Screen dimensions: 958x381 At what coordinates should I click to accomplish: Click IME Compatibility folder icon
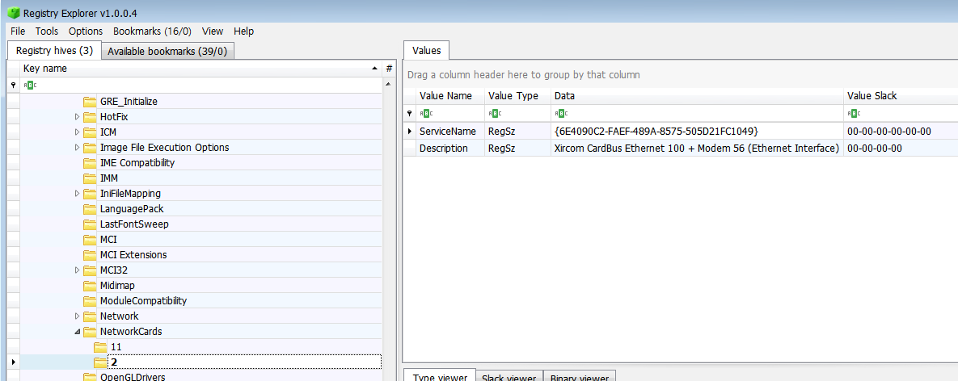[90, 163]
